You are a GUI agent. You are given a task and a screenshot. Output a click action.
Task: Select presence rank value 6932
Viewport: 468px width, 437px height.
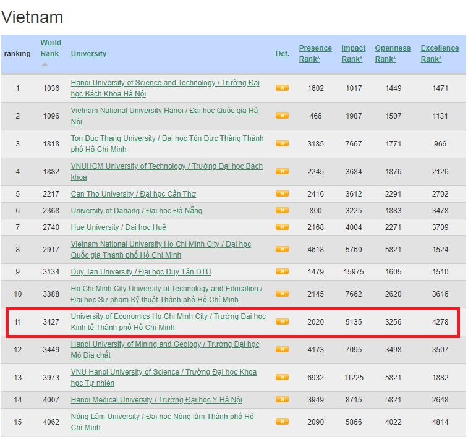[x=315, y=377]
